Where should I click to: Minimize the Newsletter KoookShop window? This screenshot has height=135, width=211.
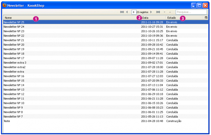pyautogui.click(x=194, y=5)
